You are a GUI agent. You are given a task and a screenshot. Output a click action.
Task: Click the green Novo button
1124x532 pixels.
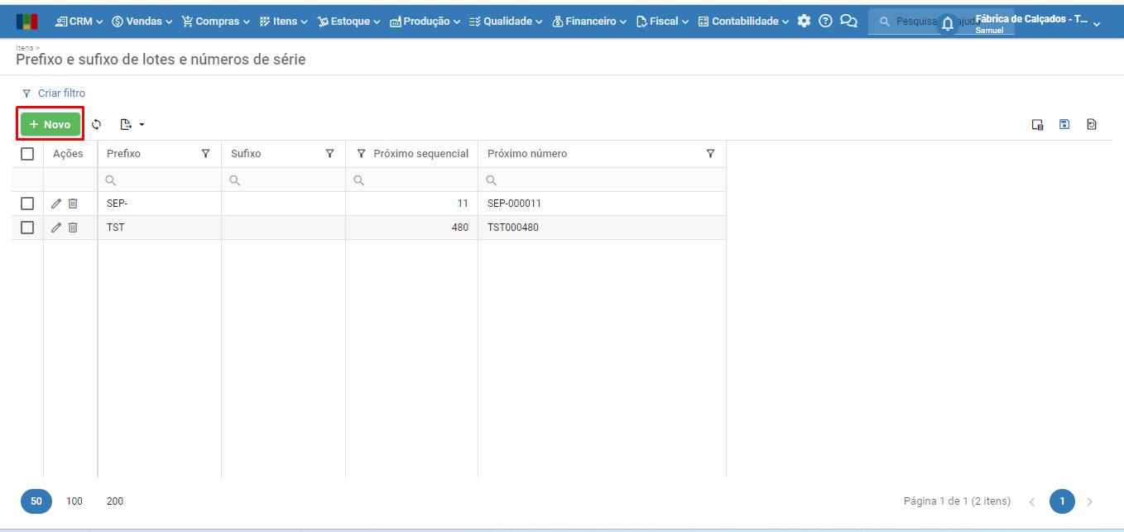click(50, 125)
